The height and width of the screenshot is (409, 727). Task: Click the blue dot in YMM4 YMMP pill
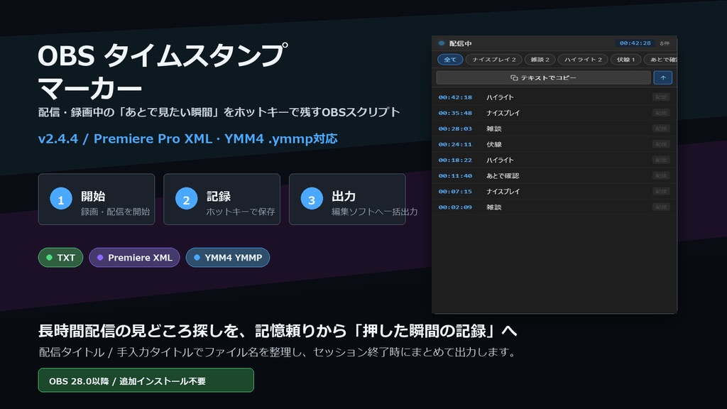pyautogui.click(x=197, y=257)
